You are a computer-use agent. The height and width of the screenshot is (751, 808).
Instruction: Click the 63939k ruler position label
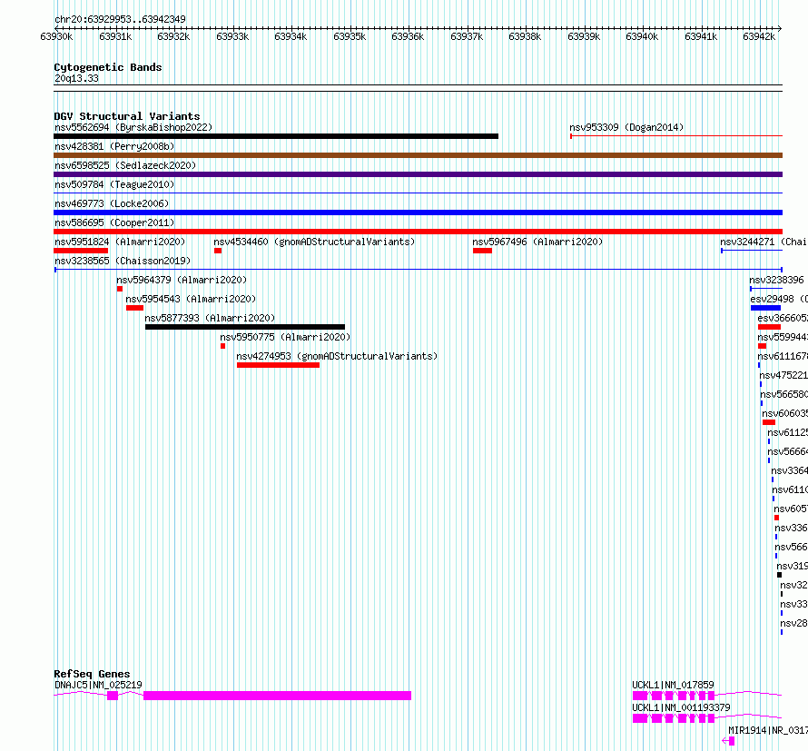[x=584, y=36]
